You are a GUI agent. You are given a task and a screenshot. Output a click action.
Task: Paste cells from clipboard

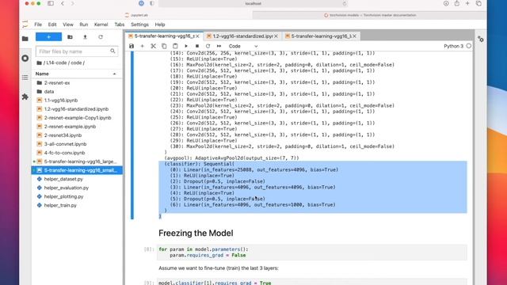175,46
